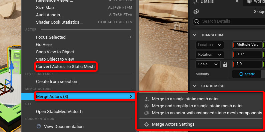The image size is (265, 132).
Task: Choose Convert Actors To Static Mesh
Action: point(65,67)
